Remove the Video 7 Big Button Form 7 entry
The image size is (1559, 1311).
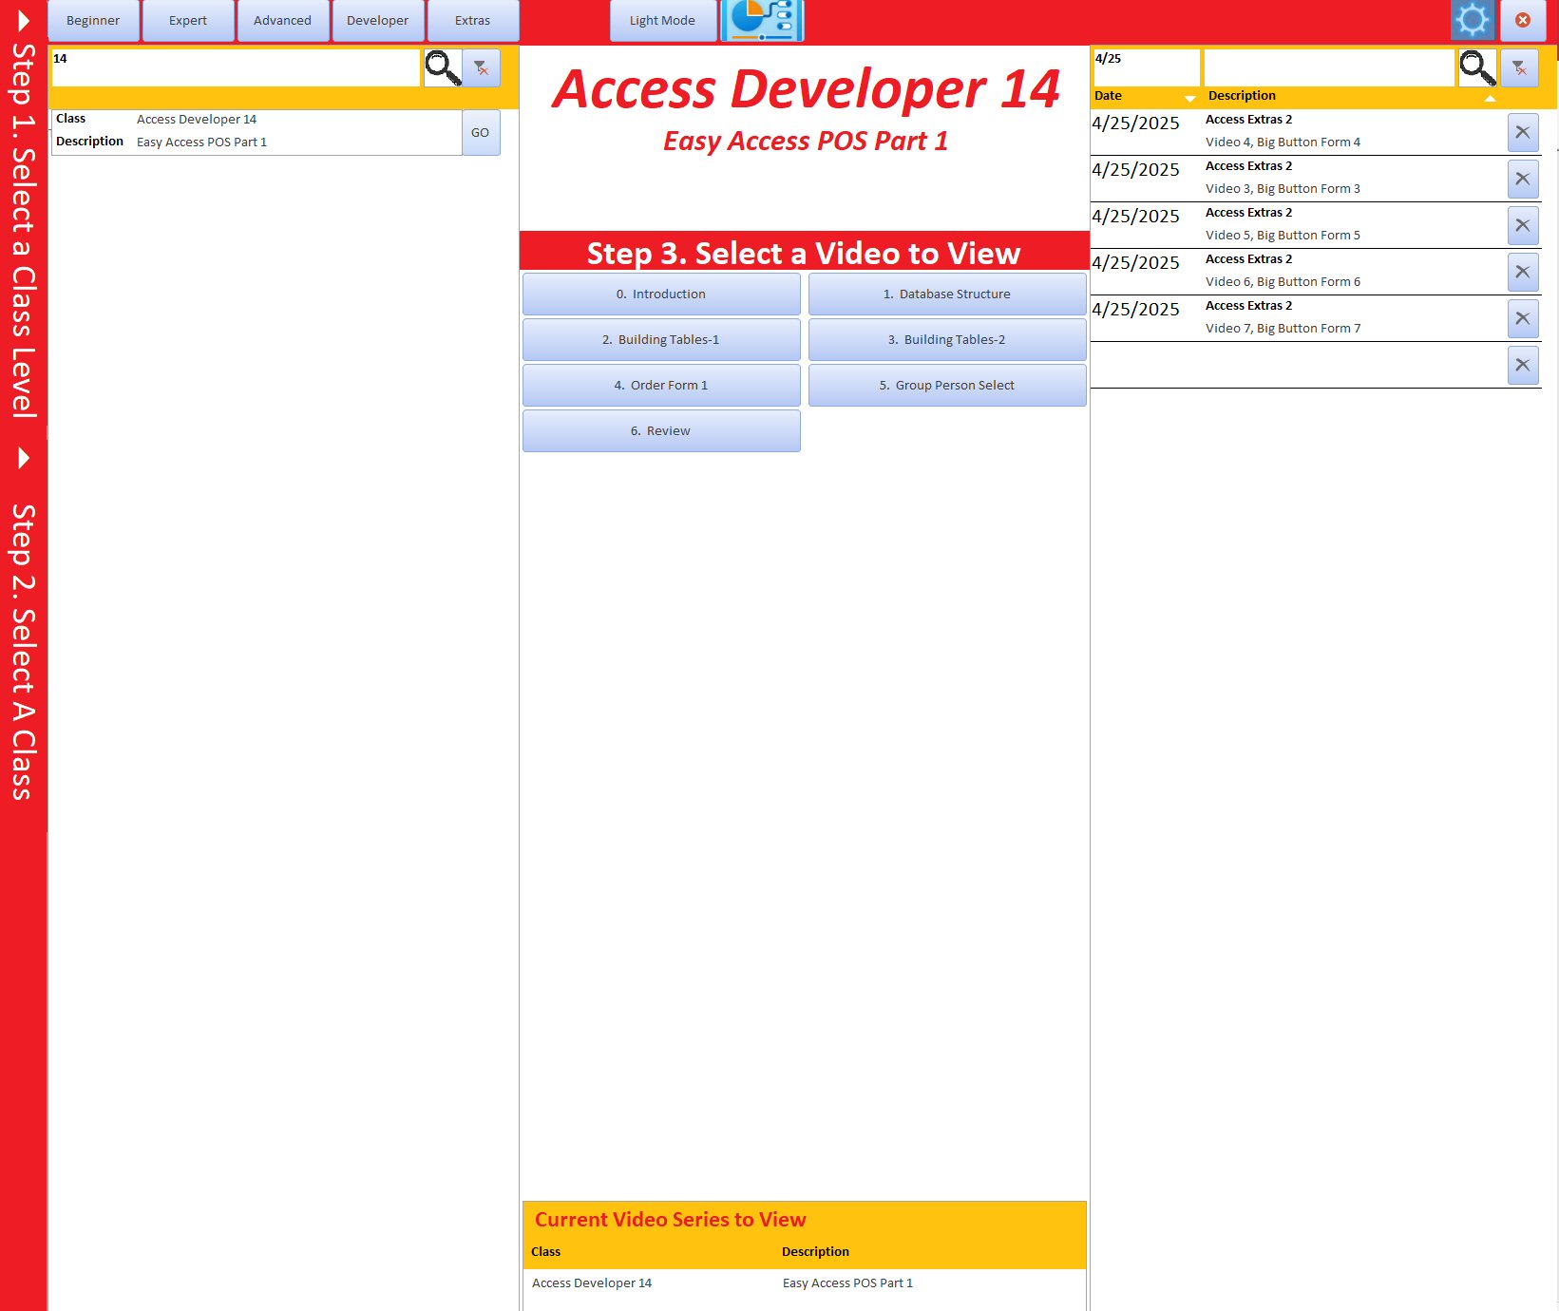[x=1523, y=318]
